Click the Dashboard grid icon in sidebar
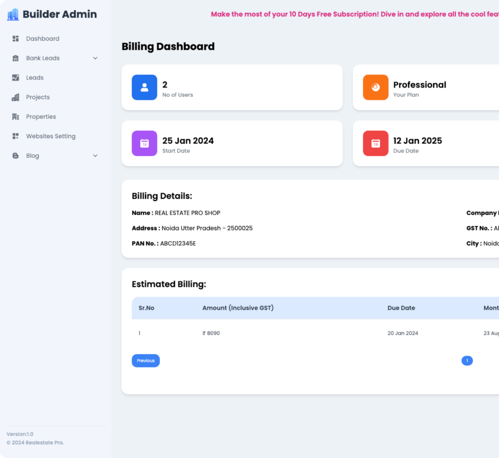499x458 pixels. [16, 38]
